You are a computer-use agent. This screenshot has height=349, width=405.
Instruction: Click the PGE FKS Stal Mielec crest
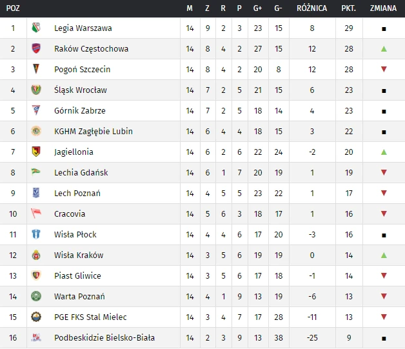click(x=36, y=317)
